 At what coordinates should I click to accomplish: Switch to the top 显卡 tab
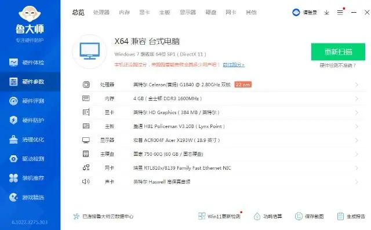[144, 12]
